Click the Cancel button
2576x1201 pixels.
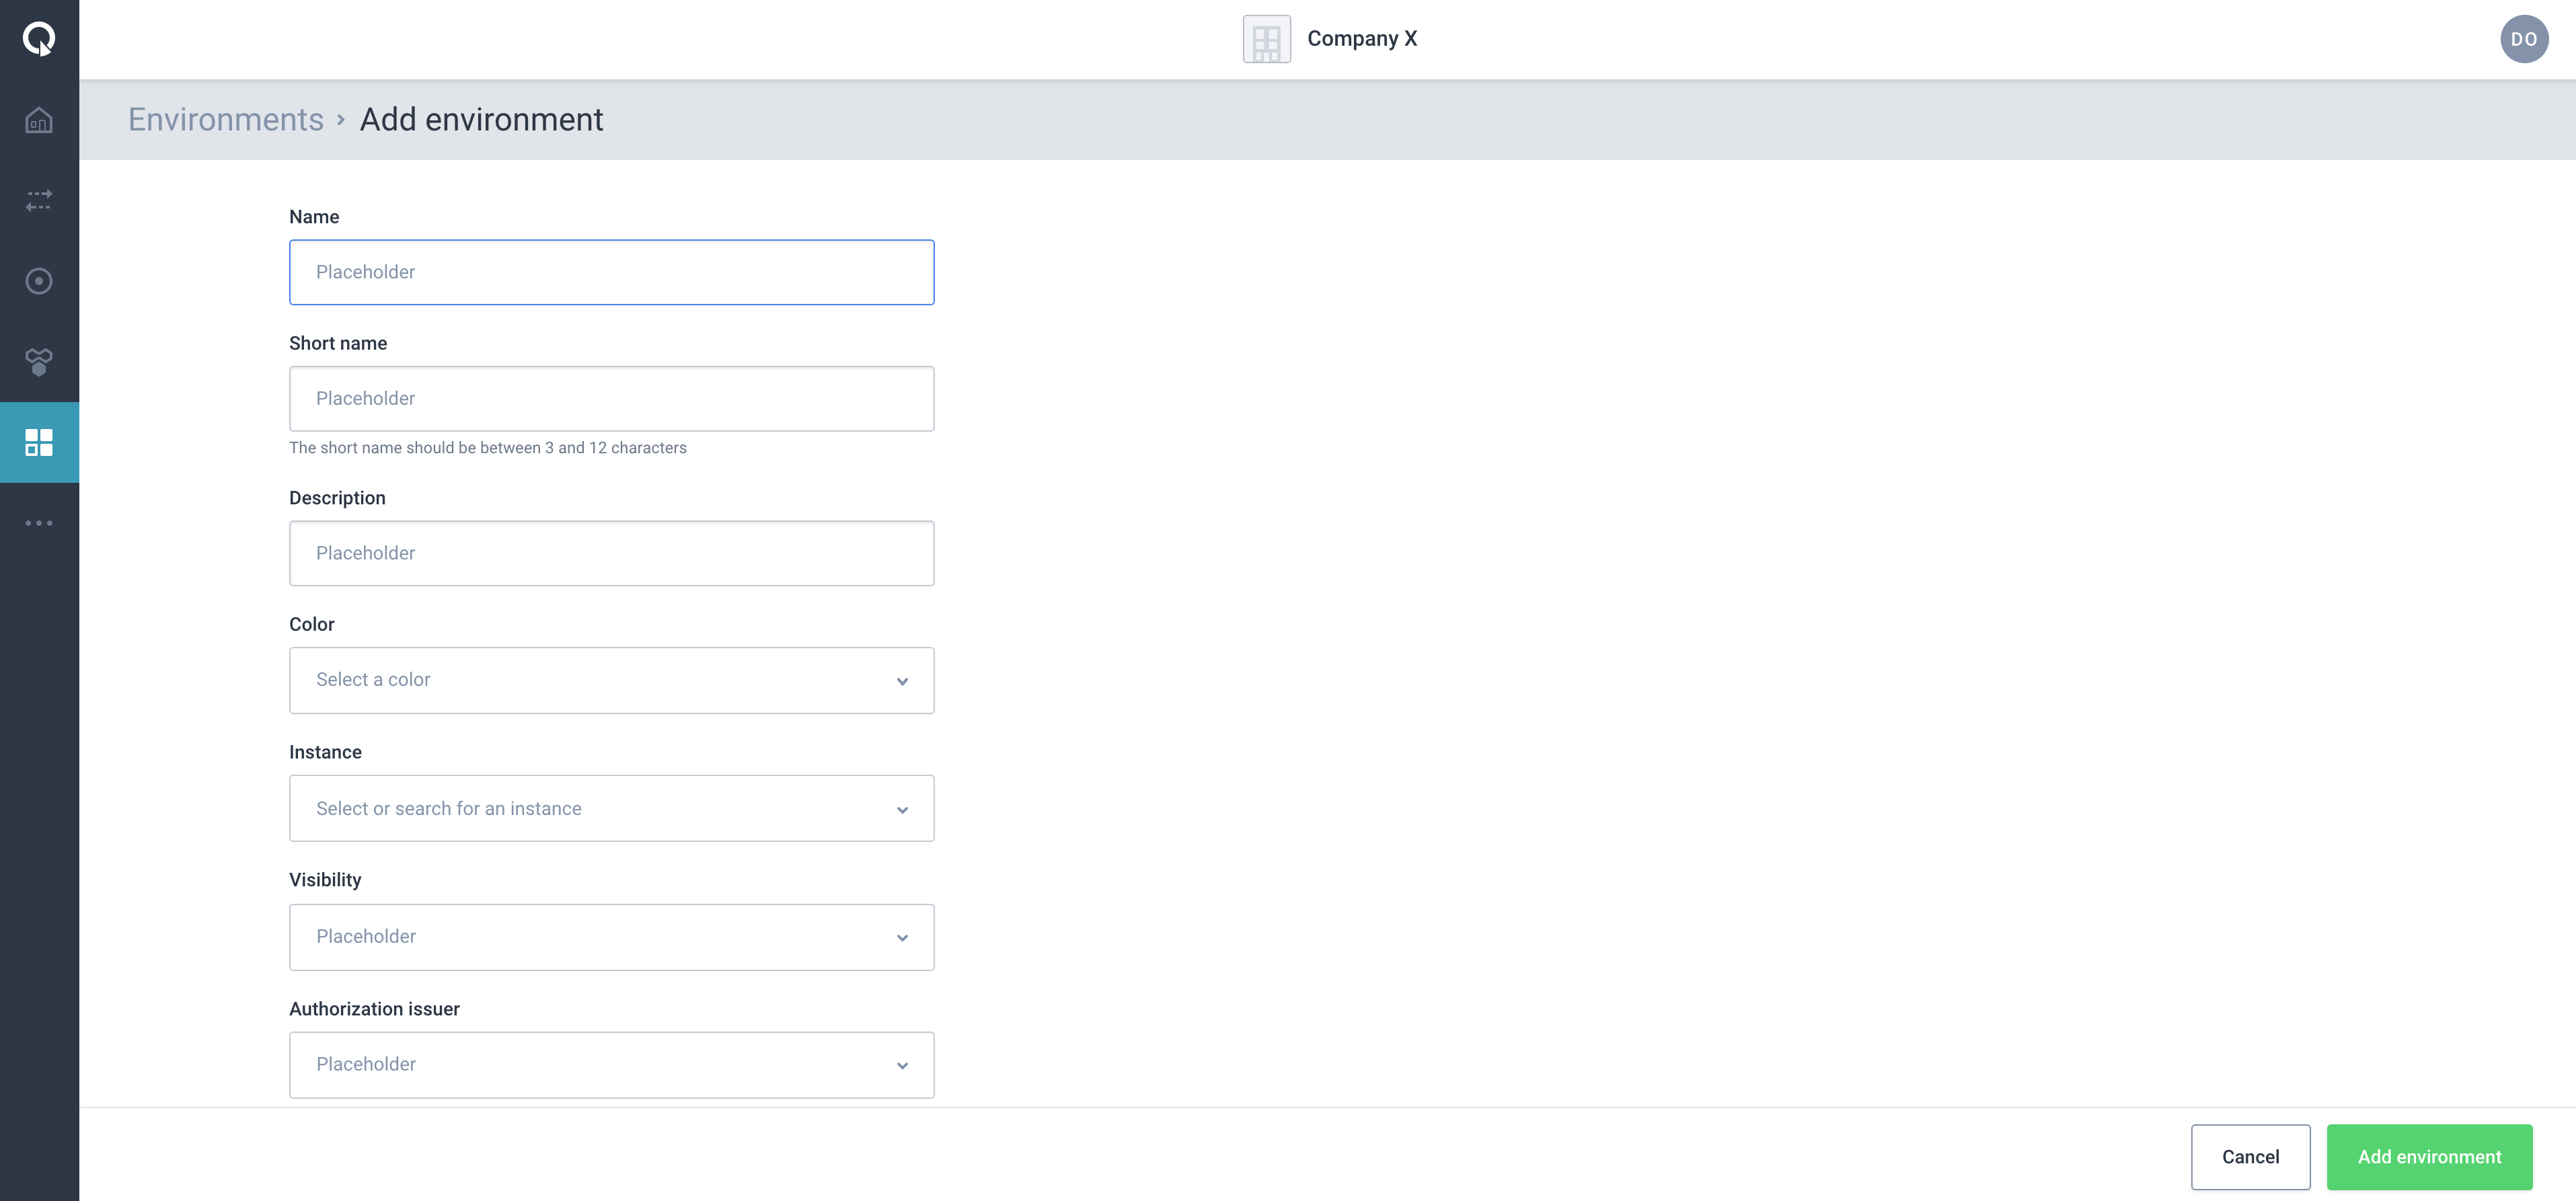coord(2250,1157)
